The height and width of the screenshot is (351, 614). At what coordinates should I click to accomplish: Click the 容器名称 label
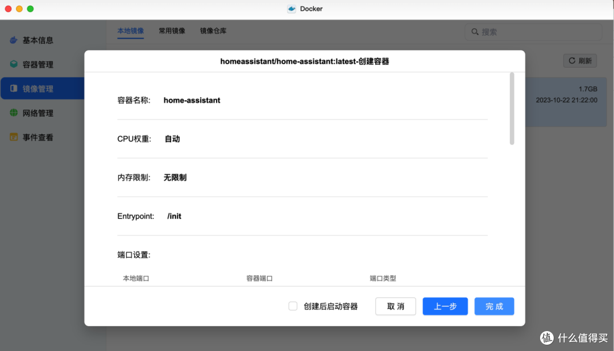coord(134,100)
